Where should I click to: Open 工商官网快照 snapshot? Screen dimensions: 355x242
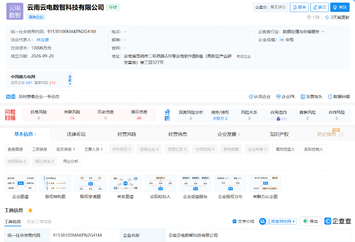[x=278, y=221]
